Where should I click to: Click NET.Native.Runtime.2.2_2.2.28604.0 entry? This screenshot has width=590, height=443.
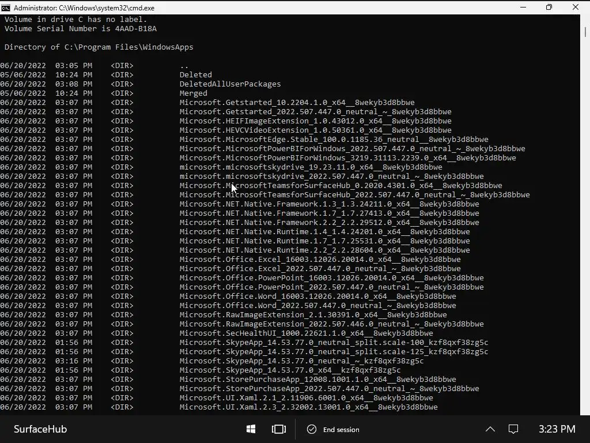point(325,250)
